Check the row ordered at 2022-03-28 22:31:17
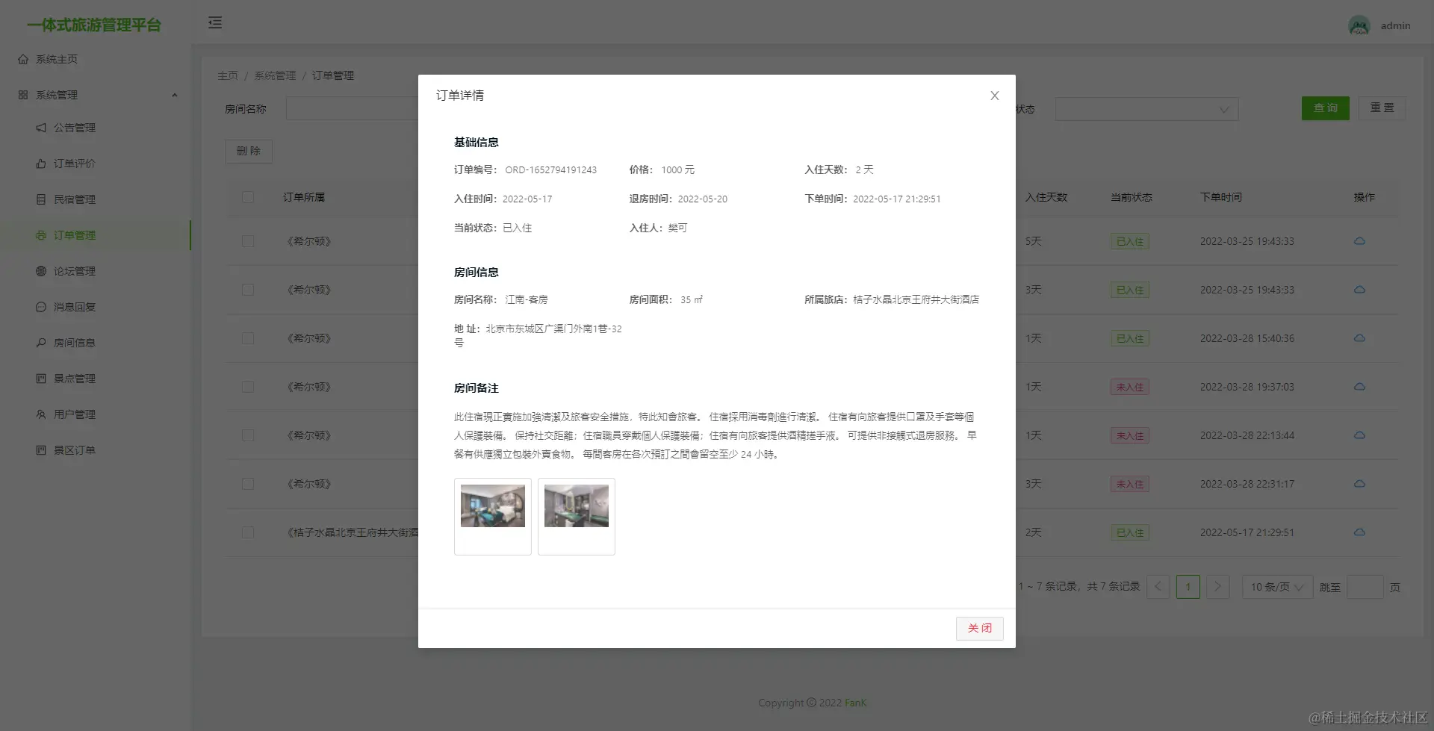This screenshot has width=1434, height=731. point(248,484)
